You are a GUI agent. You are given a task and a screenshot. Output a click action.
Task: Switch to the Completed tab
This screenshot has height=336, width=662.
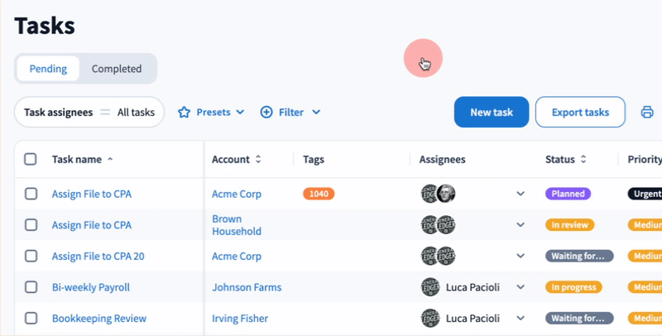(117, 69)
